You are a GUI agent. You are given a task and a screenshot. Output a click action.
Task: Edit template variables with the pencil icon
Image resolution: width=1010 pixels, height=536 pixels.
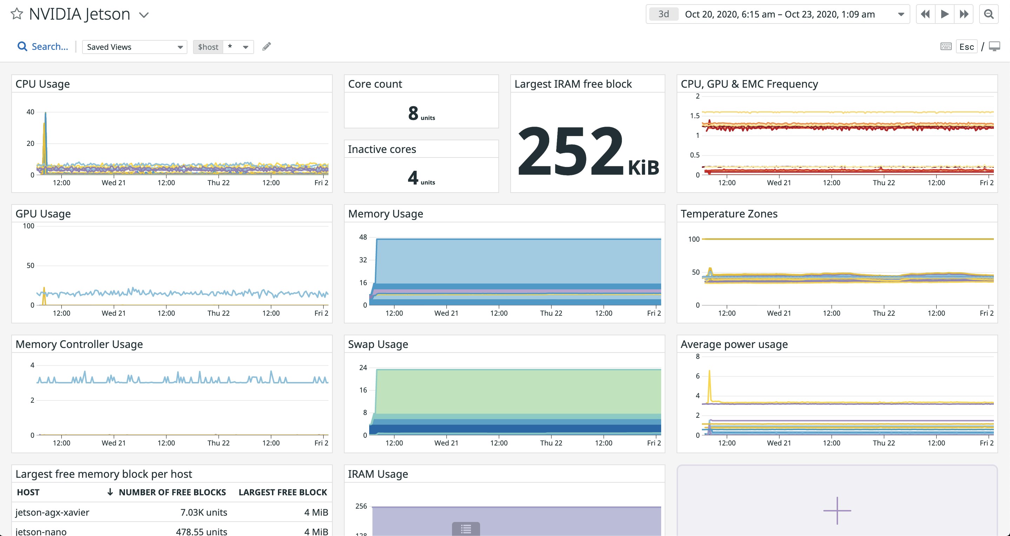pos(267,46)
